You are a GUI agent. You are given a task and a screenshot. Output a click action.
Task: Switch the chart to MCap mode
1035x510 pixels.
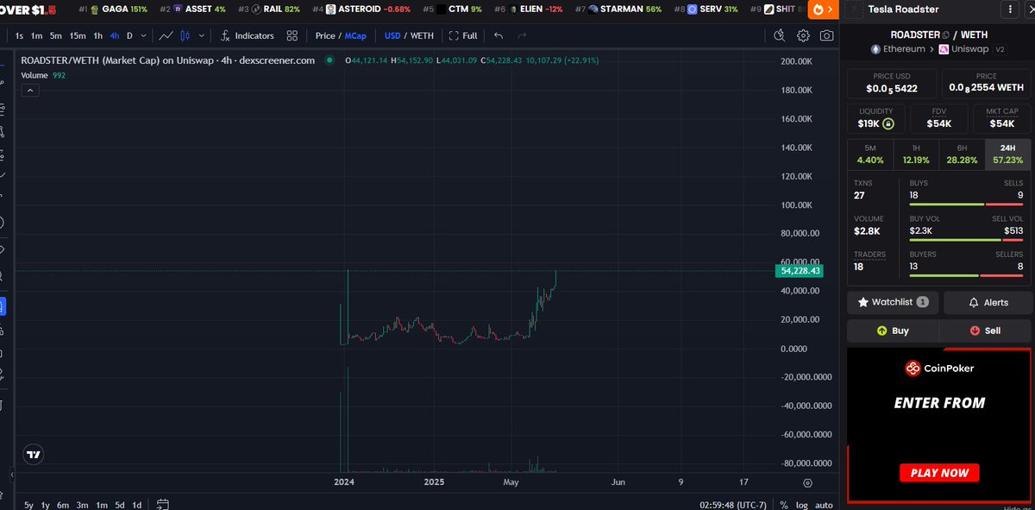tap(354, 35)
